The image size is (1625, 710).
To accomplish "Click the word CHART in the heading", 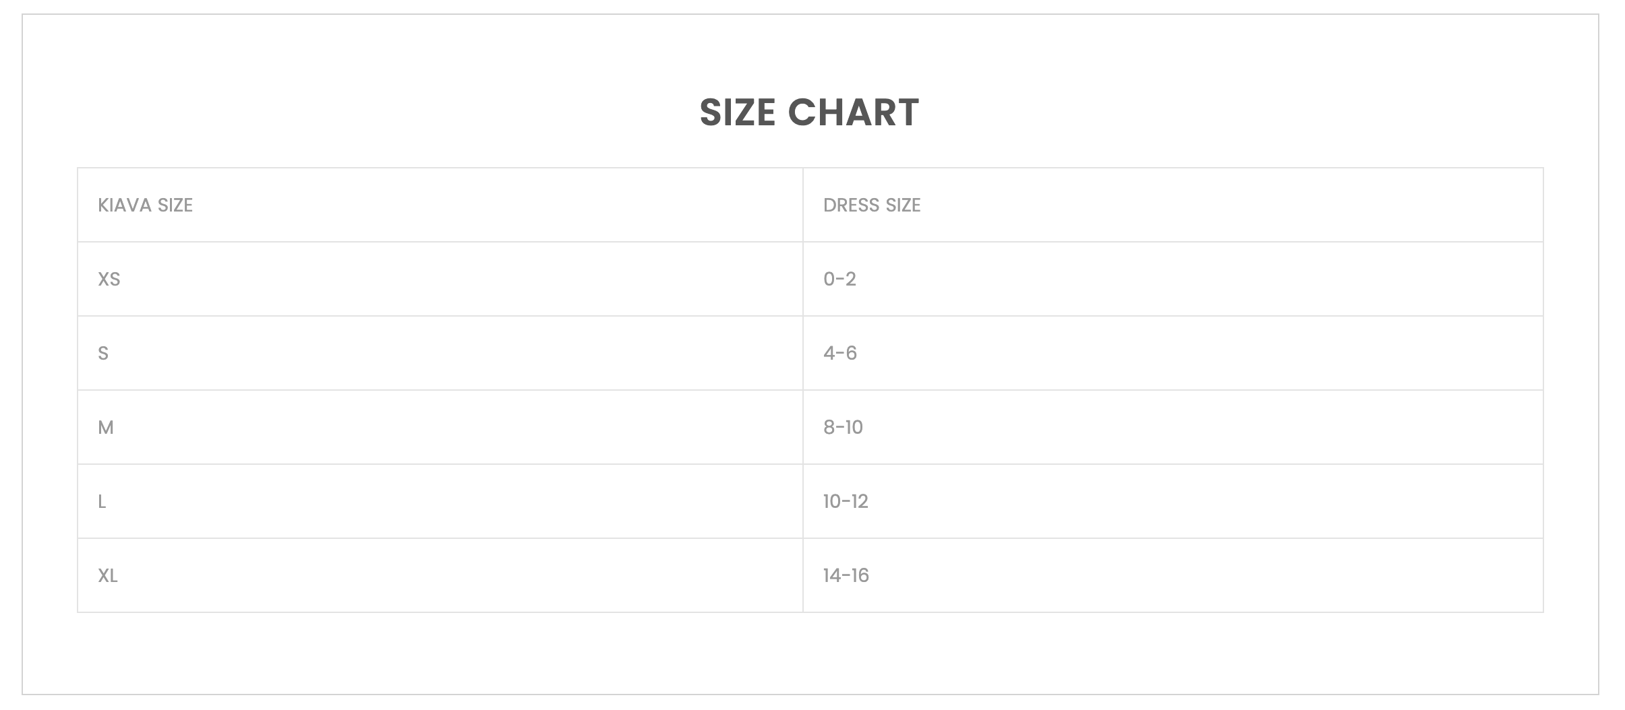I will 853,112.
